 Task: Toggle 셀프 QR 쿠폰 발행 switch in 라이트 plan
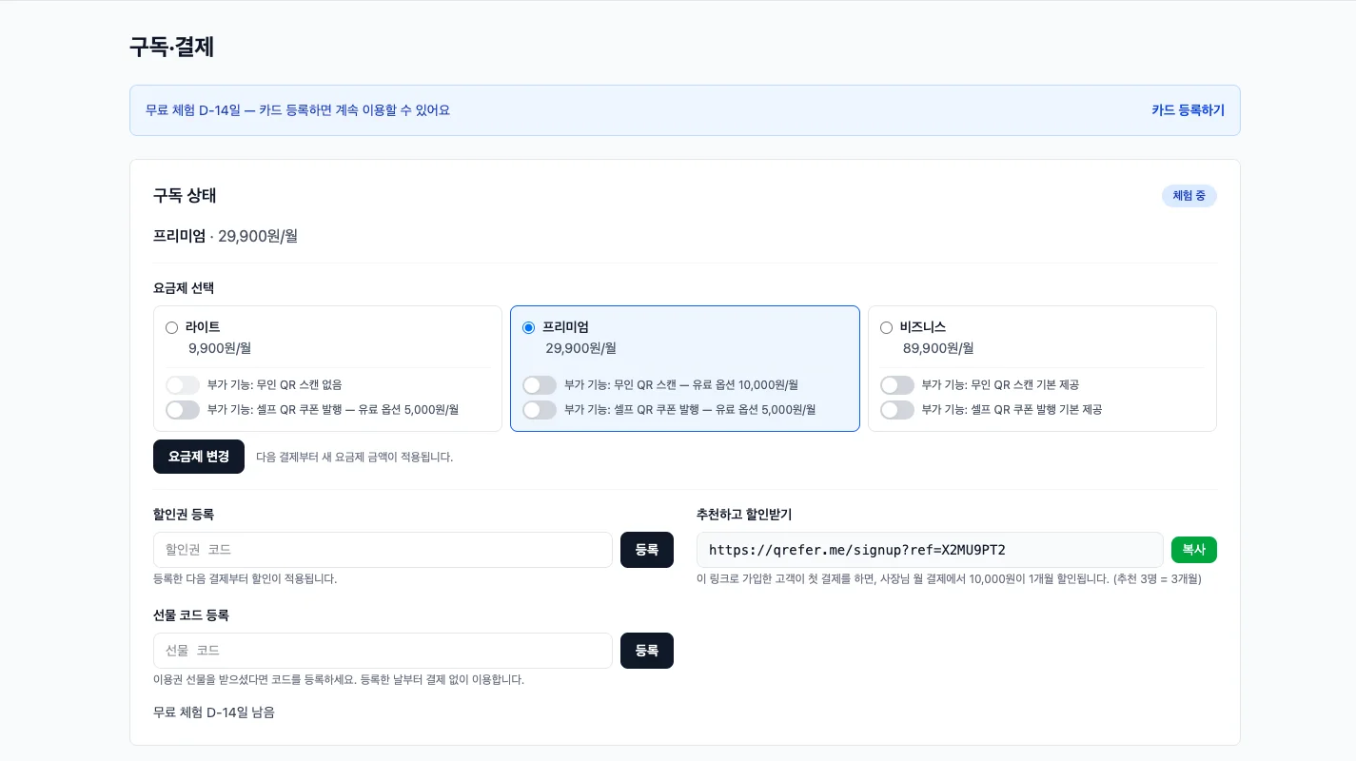click(x=182, y=410)
